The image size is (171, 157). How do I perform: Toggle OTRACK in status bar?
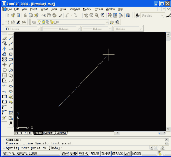click(x=117, y=153)
